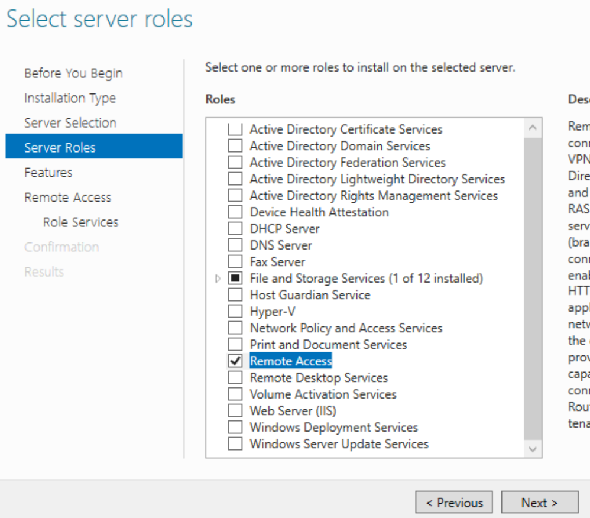The image size is (590, 518).
Task: Tick the DNS Server checkbox
Action: (x=235, y=245)
